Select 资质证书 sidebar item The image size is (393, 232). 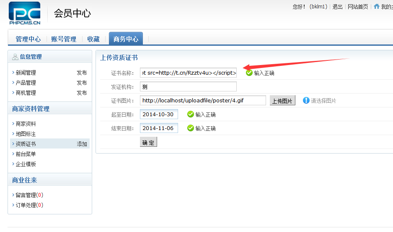click(x=26, y=144)
